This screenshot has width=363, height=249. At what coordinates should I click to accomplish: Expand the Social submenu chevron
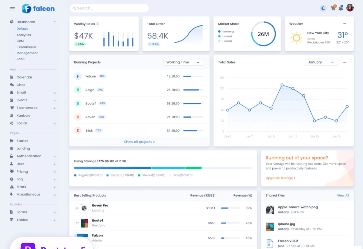click(x=55, y=123)
